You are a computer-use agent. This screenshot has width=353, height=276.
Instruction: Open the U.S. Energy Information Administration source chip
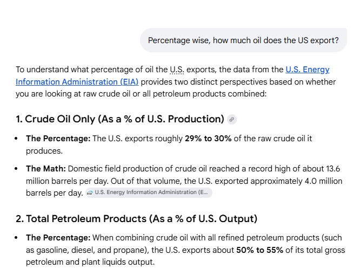149,192
